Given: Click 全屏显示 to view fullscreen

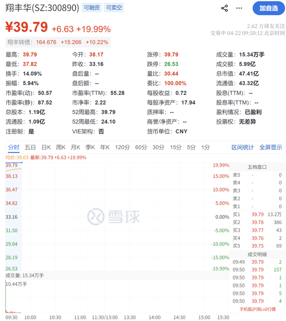Looking at the screenshot, I should pyautogui.click(x=271, y=147).
